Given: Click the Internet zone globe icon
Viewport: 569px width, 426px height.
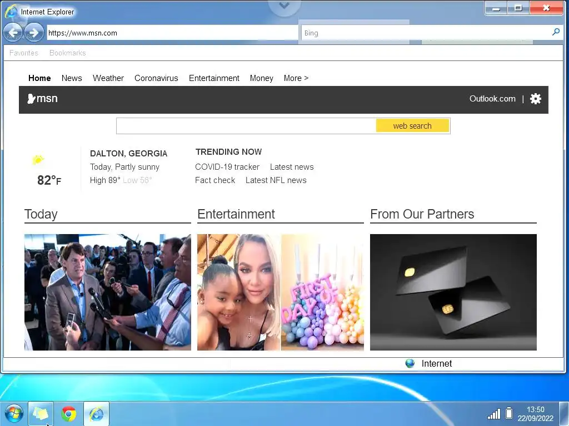Looking at the screenshot, I should click(x=410, y=363).
